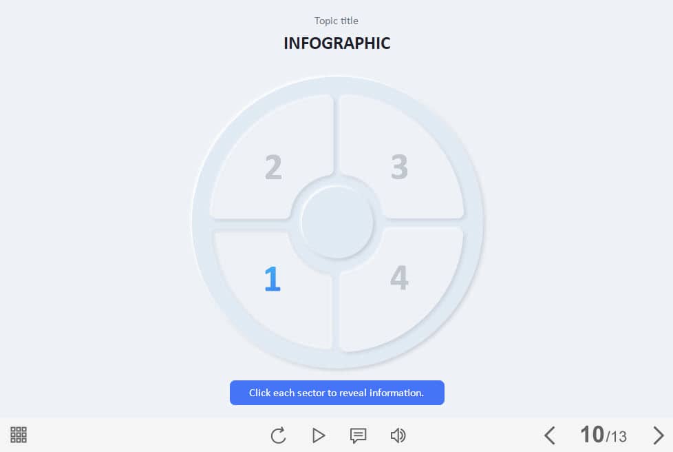Screen dimensions: 673x452
Task: Mute audio with the speaker icon
Action: tap(398, 435)
